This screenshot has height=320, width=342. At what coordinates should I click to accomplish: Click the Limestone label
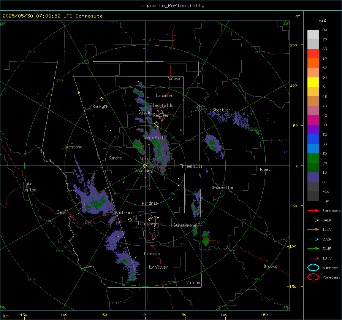click(x=72, y=147)
